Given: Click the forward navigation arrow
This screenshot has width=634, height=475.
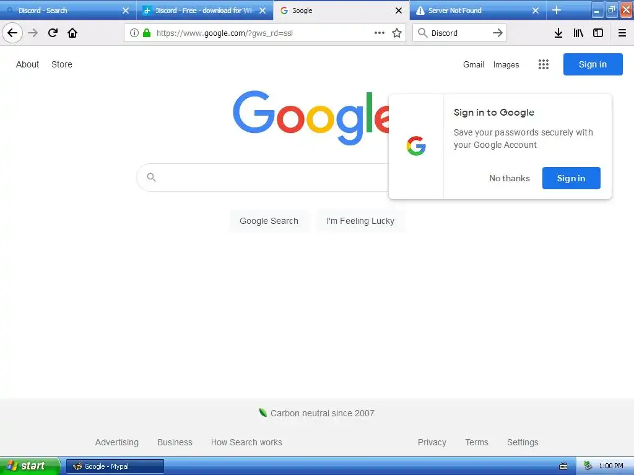Looking at the screenshot, I should pyautogui.click(x=33, y=33).
